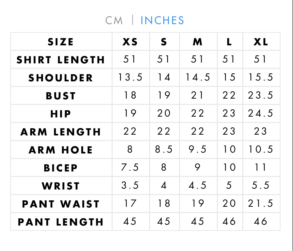This screenshot has width=293, height=251.
Task: Click the SIZE header cell
Action: coord(61,42)
